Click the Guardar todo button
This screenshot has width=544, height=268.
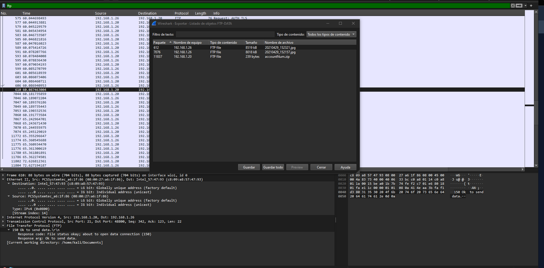point(273,167)
